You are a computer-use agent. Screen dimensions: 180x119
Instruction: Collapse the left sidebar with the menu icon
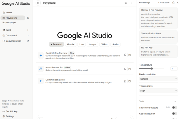coord(38,3)
